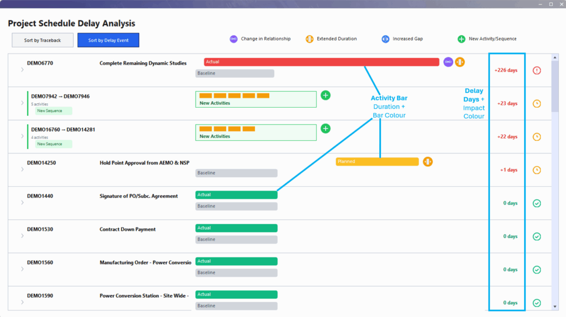Click the yellow Planned bar for DEMO14250
566x317 pixels.
(377, 162)
